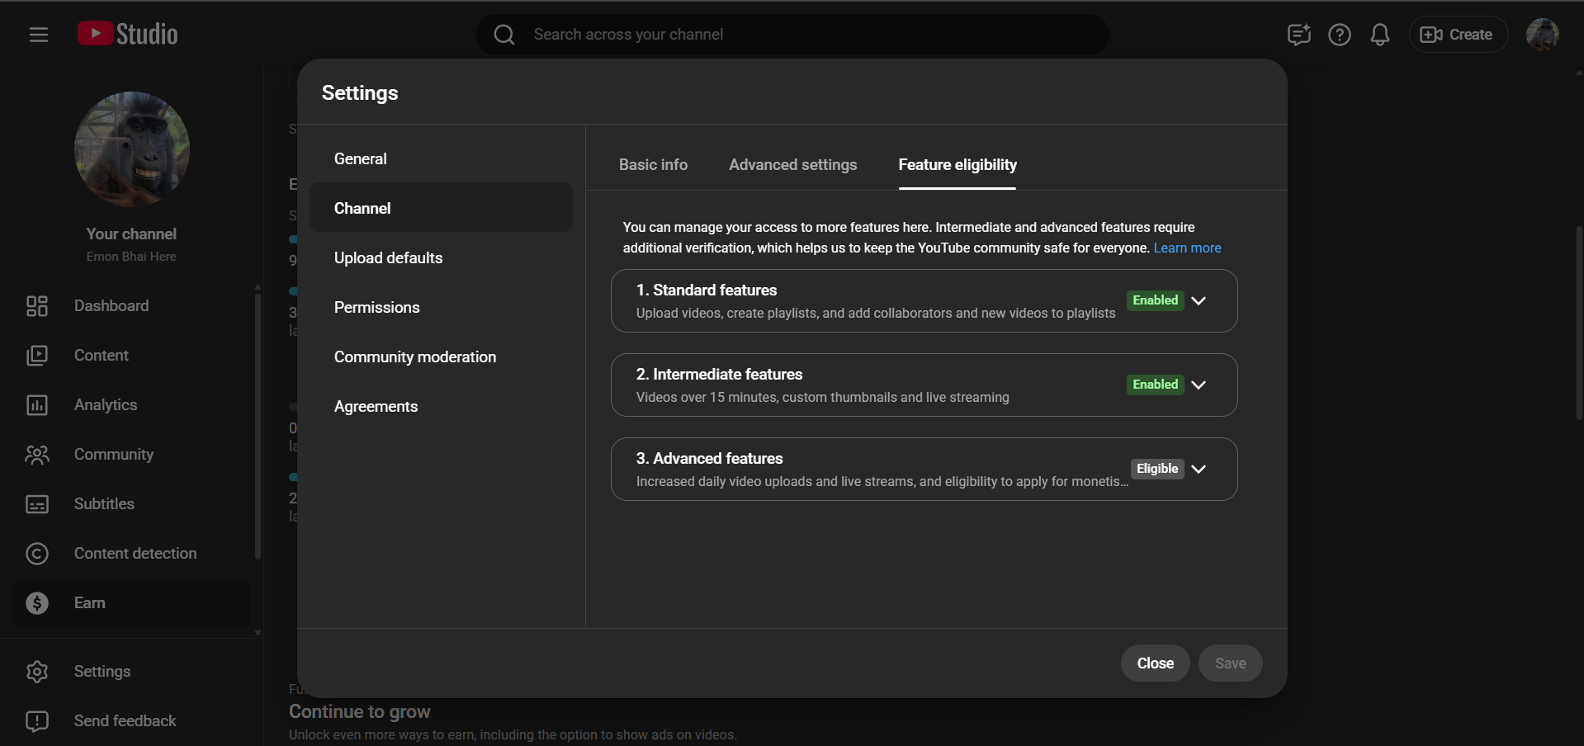Click the Content detection copyright icon
Screen dimensions: 1584x746
point(37,554)
